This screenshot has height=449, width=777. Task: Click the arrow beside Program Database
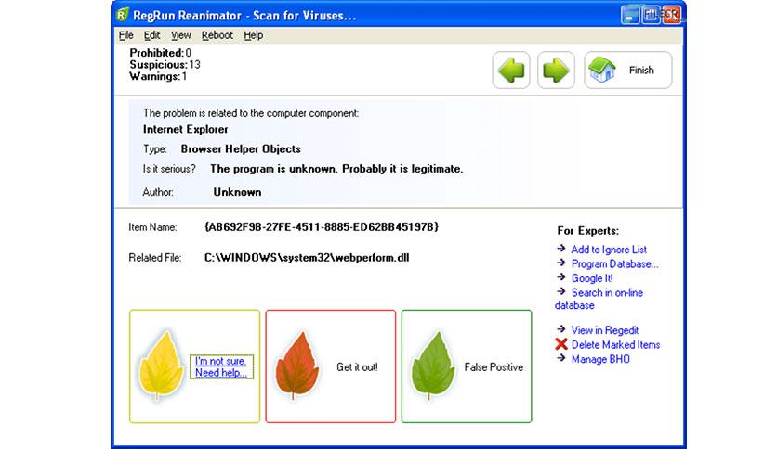(x=561, y=263)
